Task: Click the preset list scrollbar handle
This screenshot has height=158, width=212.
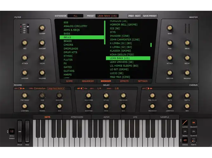Action: point(151,45)
